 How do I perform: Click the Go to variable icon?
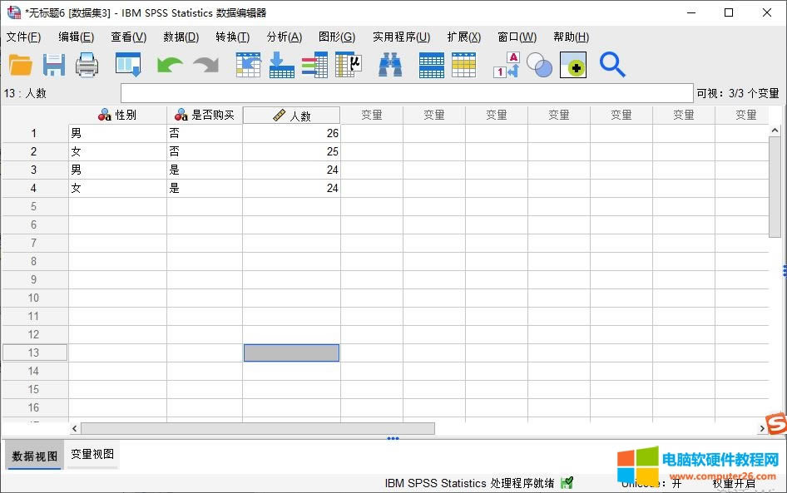(x=281, y=65)
